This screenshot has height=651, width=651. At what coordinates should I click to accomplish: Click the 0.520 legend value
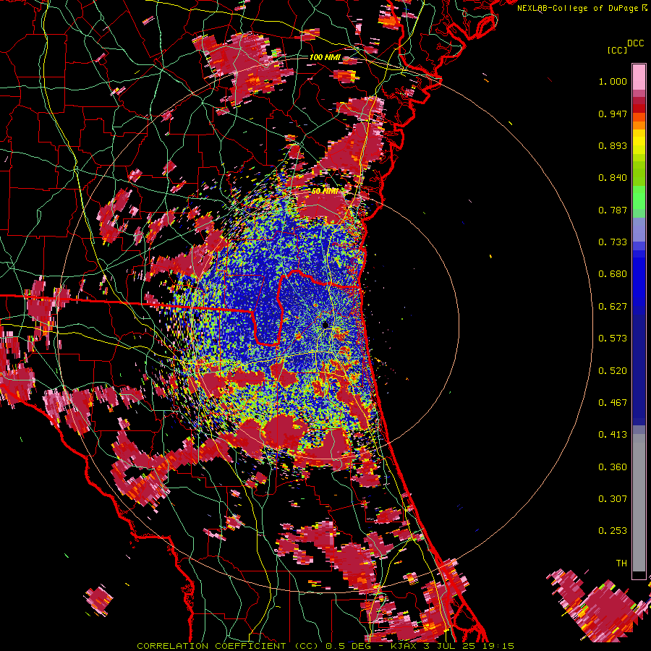click(613, 371)
